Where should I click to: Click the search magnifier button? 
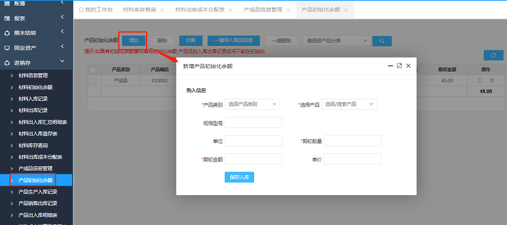pos(382,41)
